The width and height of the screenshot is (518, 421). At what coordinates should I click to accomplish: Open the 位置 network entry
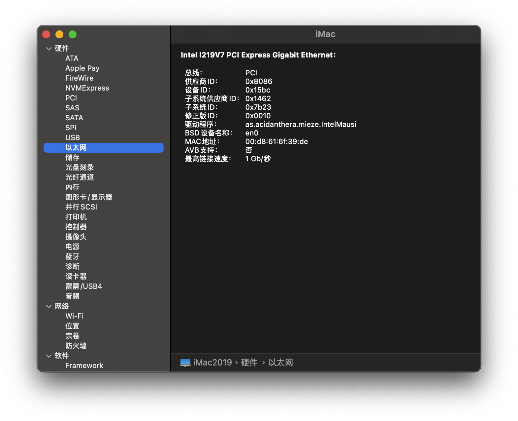104,326
